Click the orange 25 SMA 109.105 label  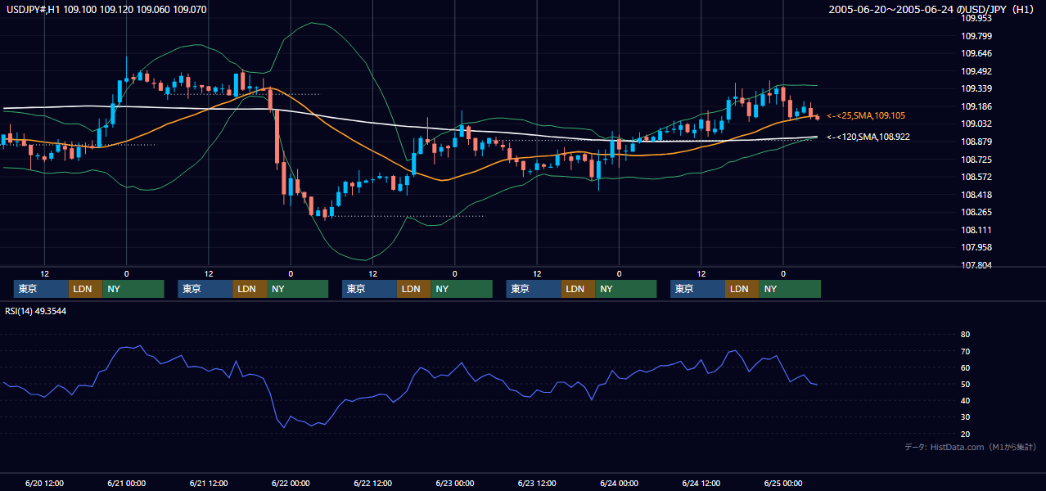(866, 116)
